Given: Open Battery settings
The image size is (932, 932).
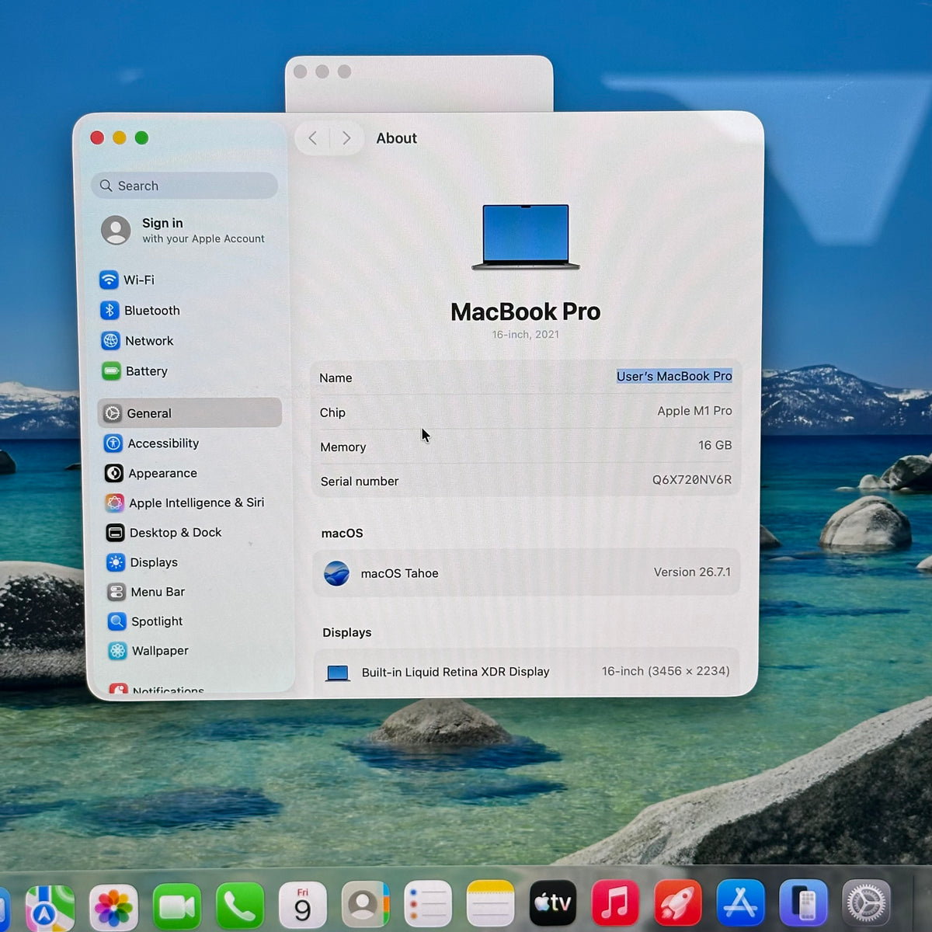Looking at the screenshot, I should point(135,371).
